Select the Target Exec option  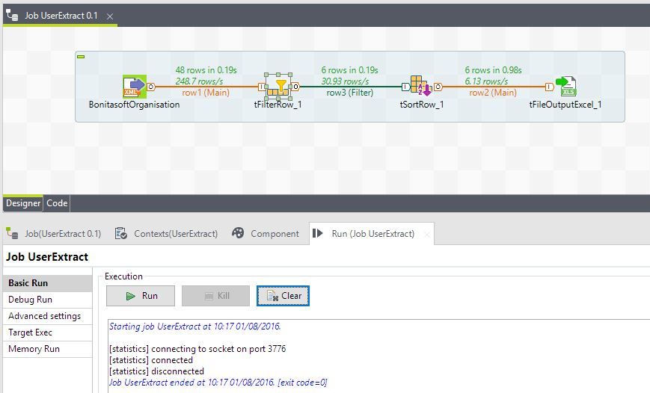31,332
